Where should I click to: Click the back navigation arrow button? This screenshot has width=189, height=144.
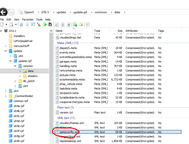point(4,12)
